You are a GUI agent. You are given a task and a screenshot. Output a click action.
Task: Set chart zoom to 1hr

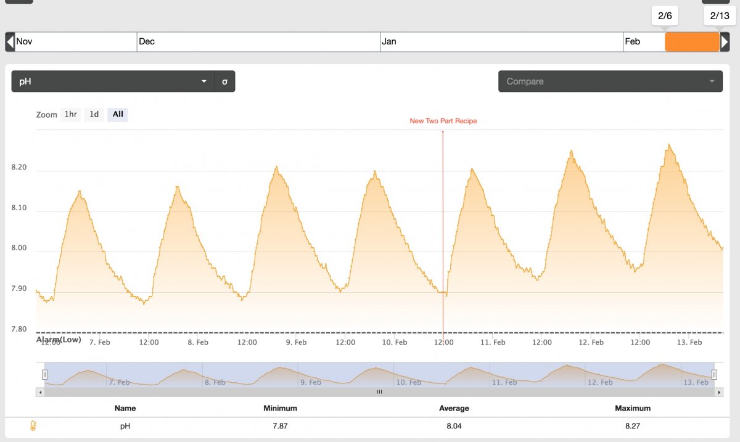point(71,114)
